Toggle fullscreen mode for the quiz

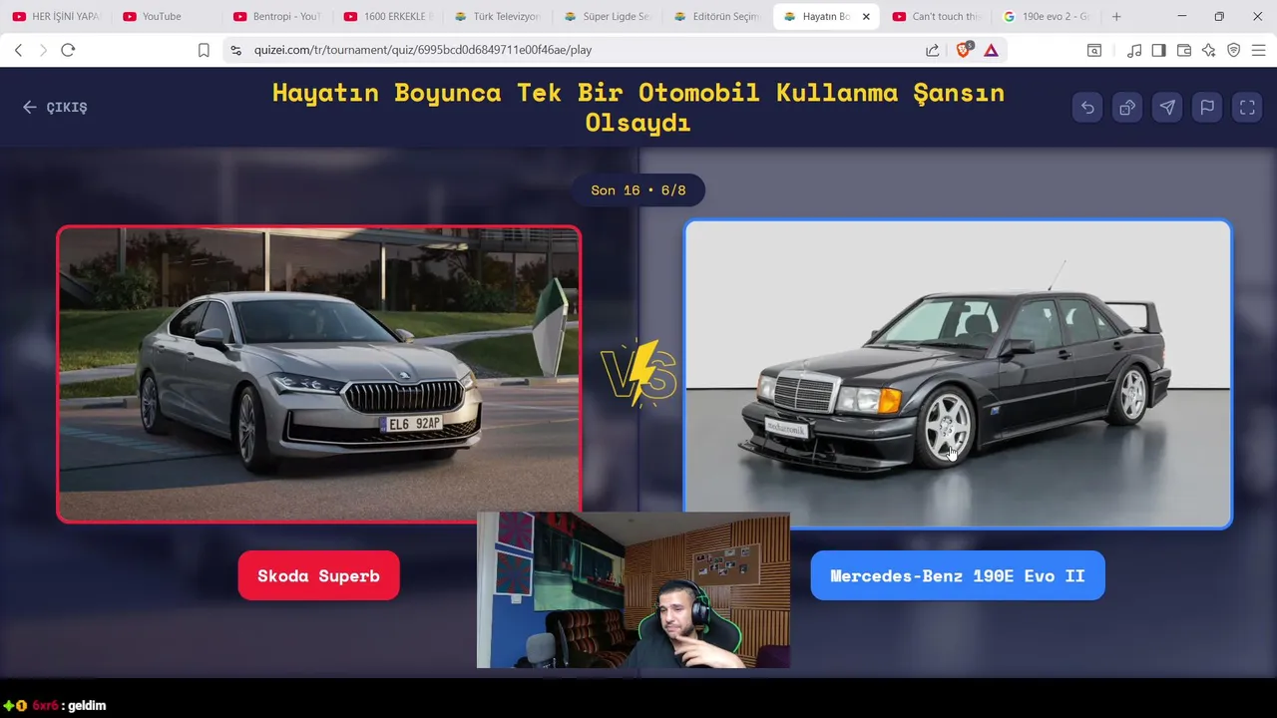pos(1247,108)
